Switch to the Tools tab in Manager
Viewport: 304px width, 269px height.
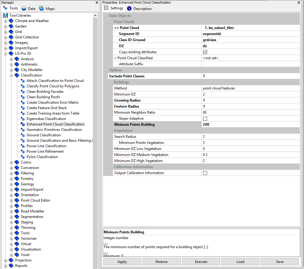pyautogui.click(x=11, y=8)
